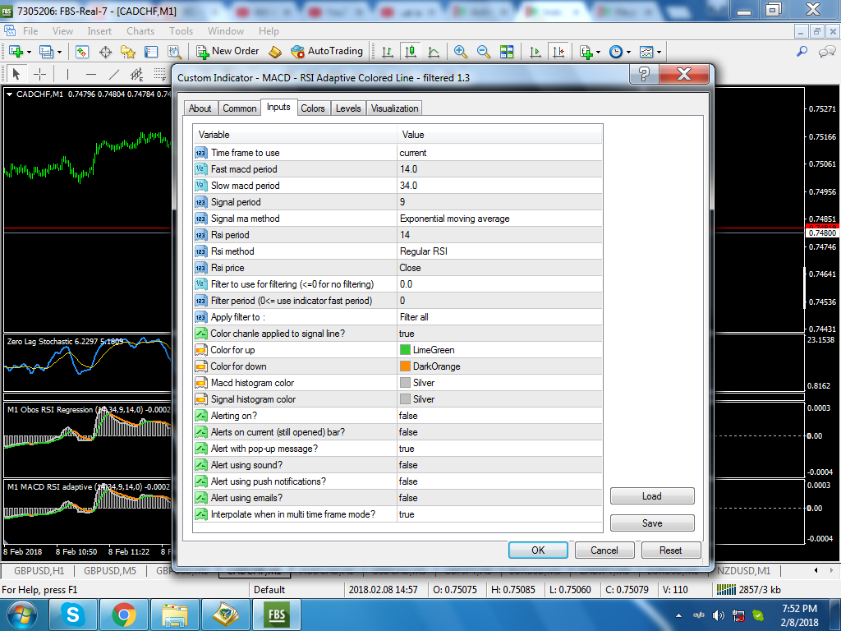Click the dialog help question mark button
841x631 pixels.
point(644,74)
